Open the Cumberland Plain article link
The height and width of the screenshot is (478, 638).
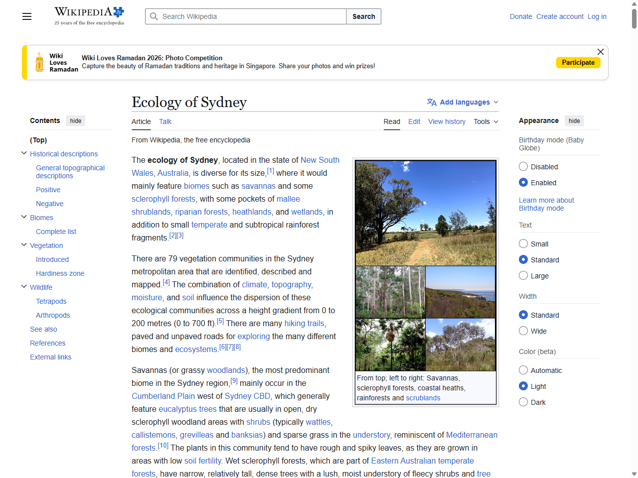click(163, 396)
